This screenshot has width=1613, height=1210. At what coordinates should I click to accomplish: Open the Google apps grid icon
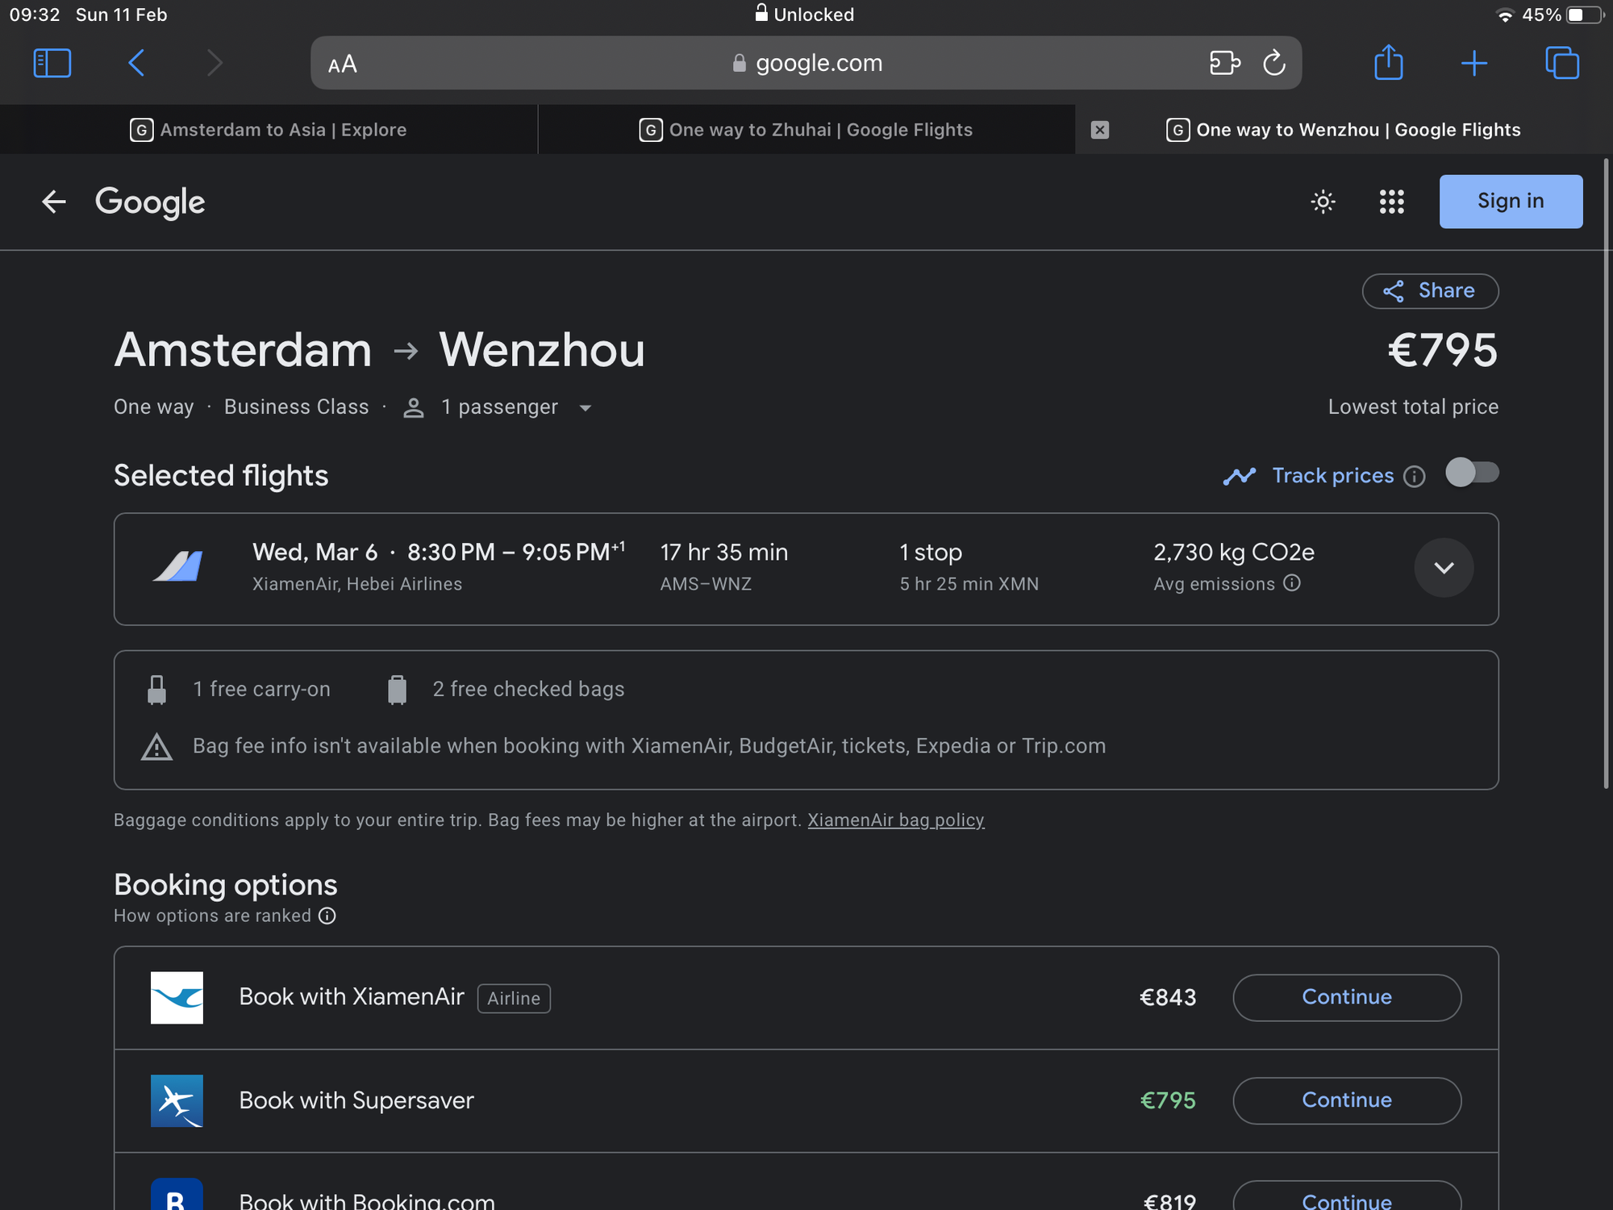click(x=1391, y=202)
